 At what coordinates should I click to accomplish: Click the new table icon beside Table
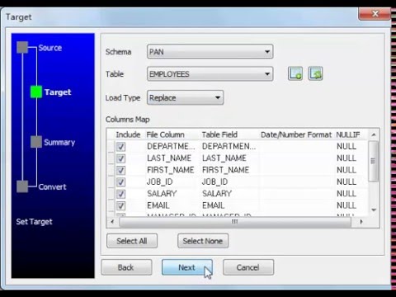[x=295, y=73]
